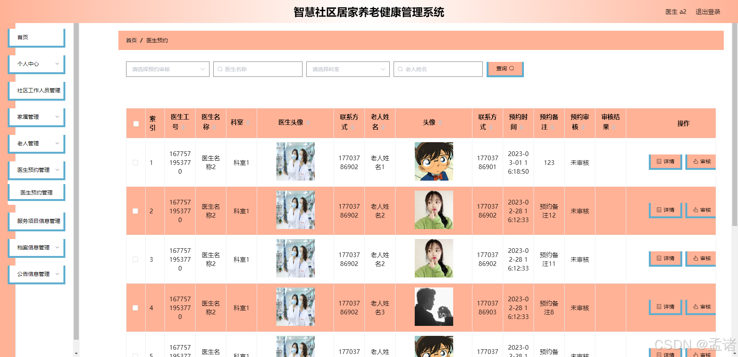
Task: Toggle the select-all checkbox in the table header
Action: coord(135,124)
